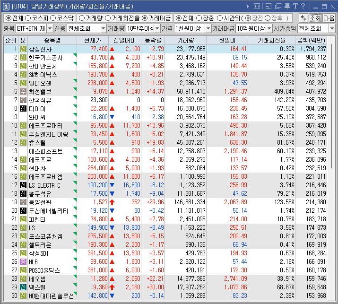
Task: Click the right-arrow play icon in title bar
Action: click(x=248, y=7)
